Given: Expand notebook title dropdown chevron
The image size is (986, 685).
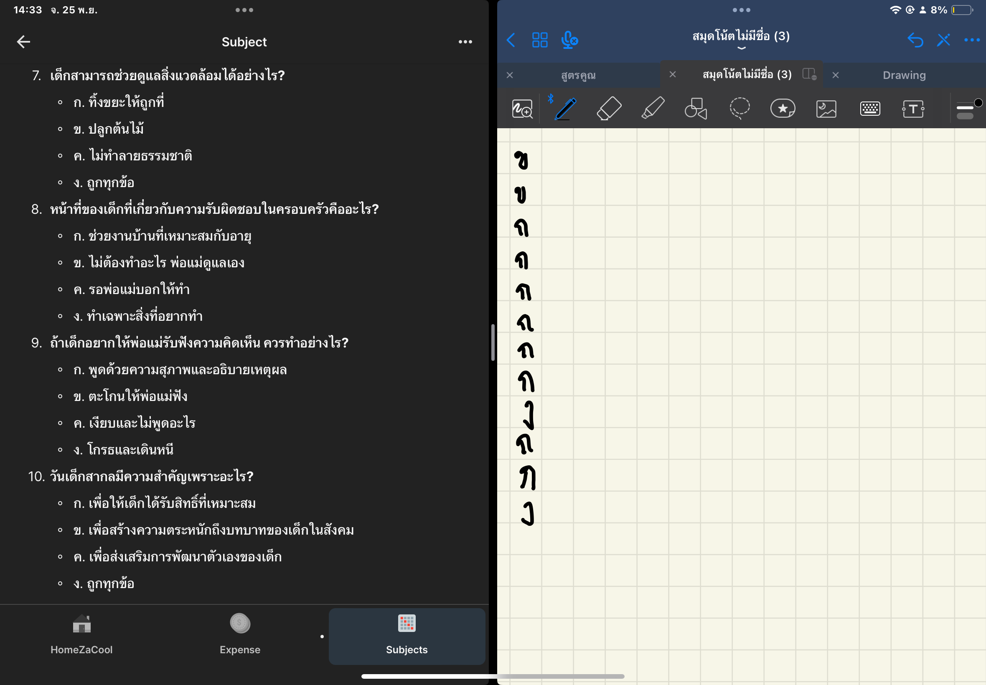Looking at the screenshot, I should 741,48.
